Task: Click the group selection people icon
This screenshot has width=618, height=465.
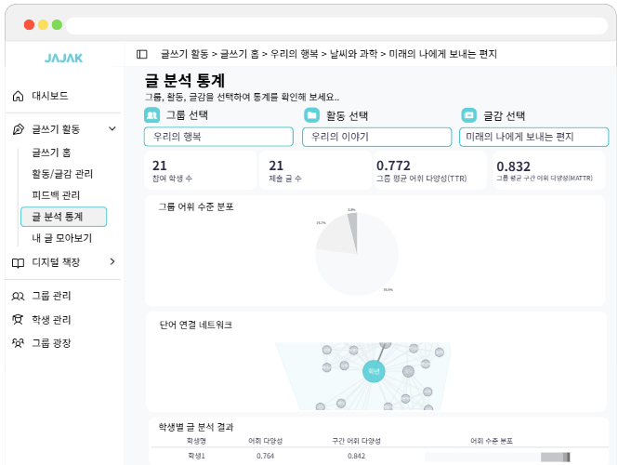Action: pyautogui.click(x=152, y=115)
